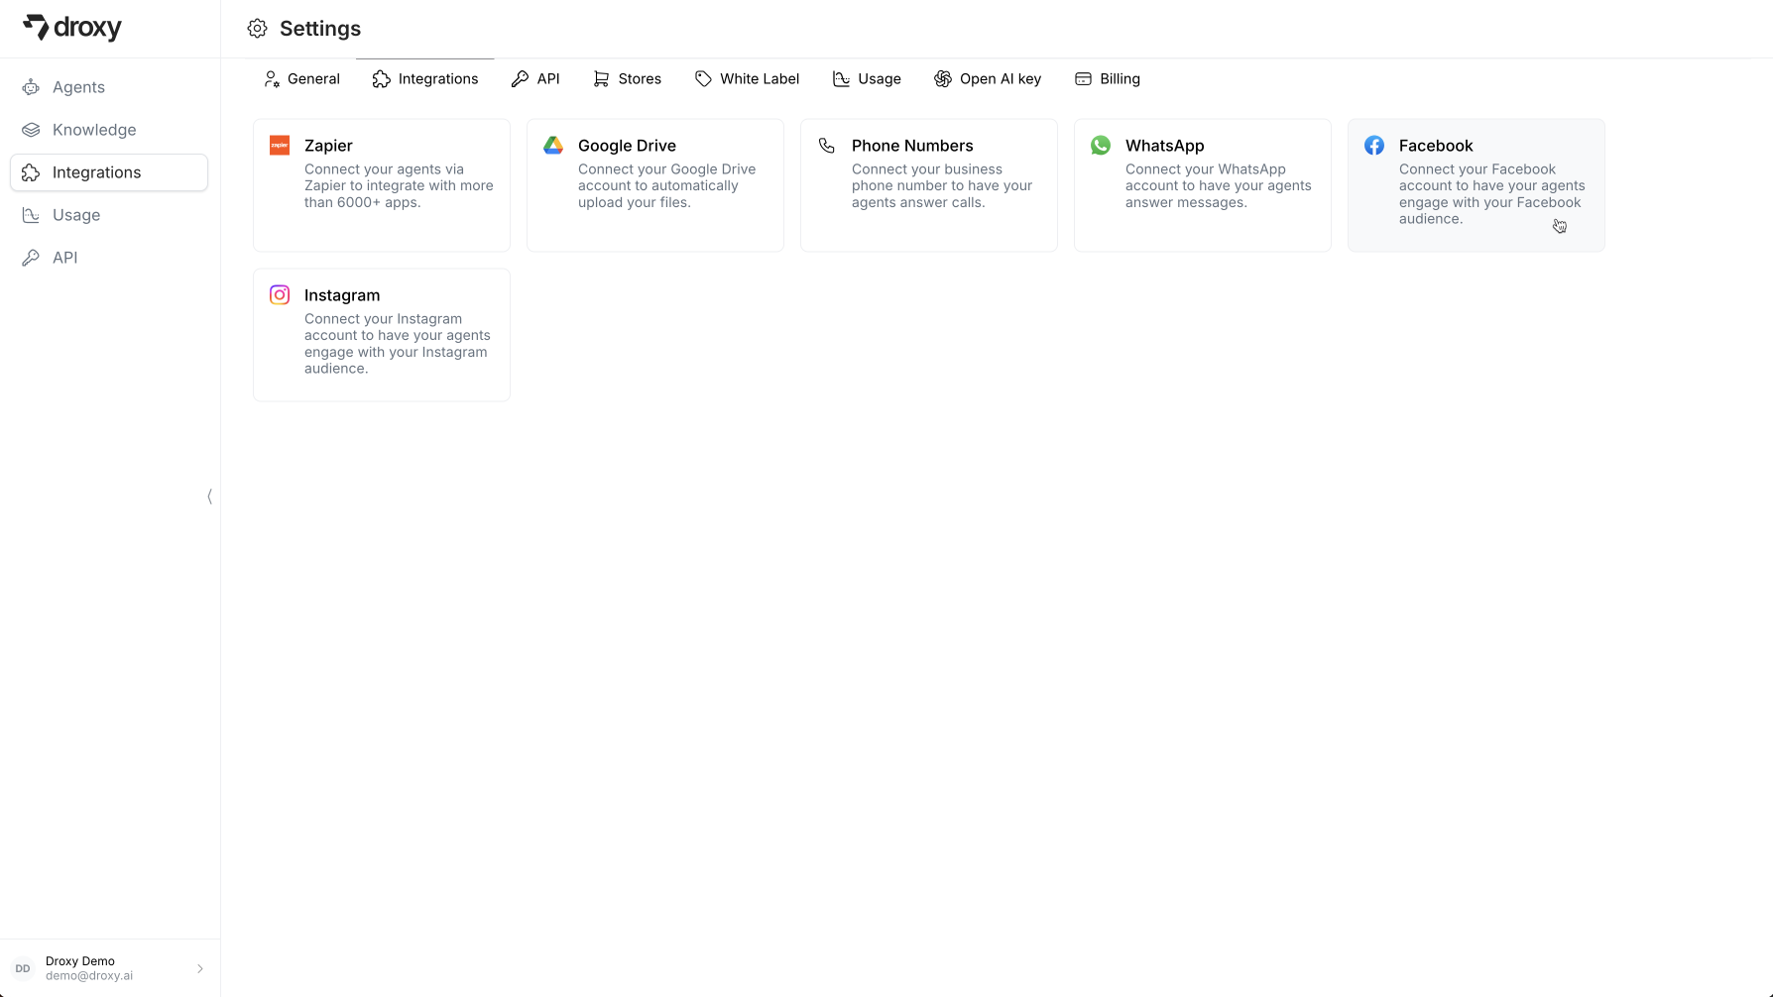Click the Integrations tab puzzle icon

[x=382, y=79]
